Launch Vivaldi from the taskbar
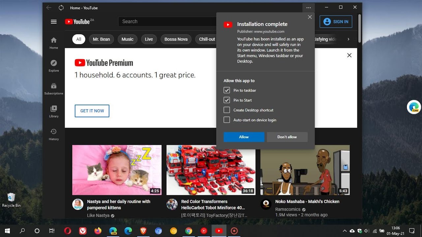 tap(83, 231)
